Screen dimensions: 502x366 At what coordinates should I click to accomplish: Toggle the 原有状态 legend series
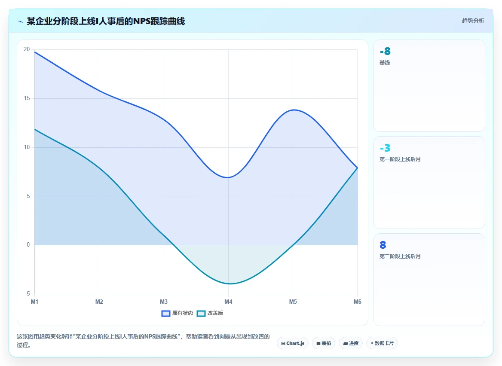[177, 313]
